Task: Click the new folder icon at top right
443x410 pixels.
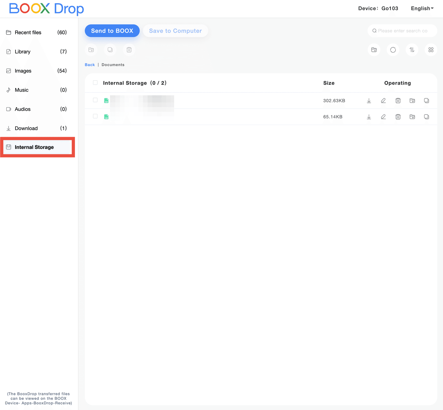Action: (374, 50)
